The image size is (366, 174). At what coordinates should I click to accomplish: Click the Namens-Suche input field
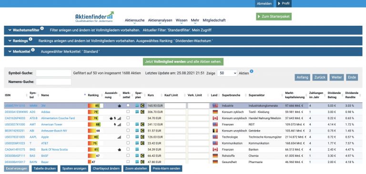coord(53,82)
